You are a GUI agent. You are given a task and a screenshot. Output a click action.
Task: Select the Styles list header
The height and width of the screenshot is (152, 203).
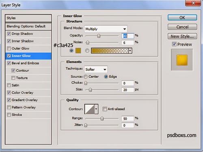tap(28, 18)
